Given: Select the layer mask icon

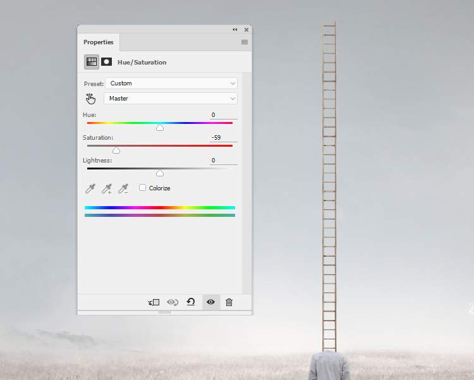Looking at the screenshot, I should point(106,62).
